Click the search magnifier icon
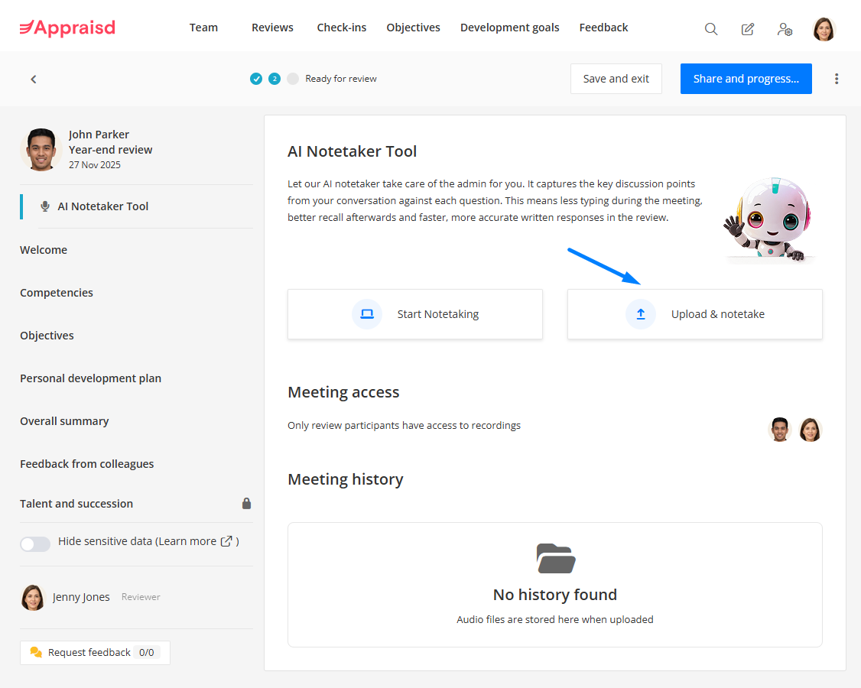 pos(711,29)
